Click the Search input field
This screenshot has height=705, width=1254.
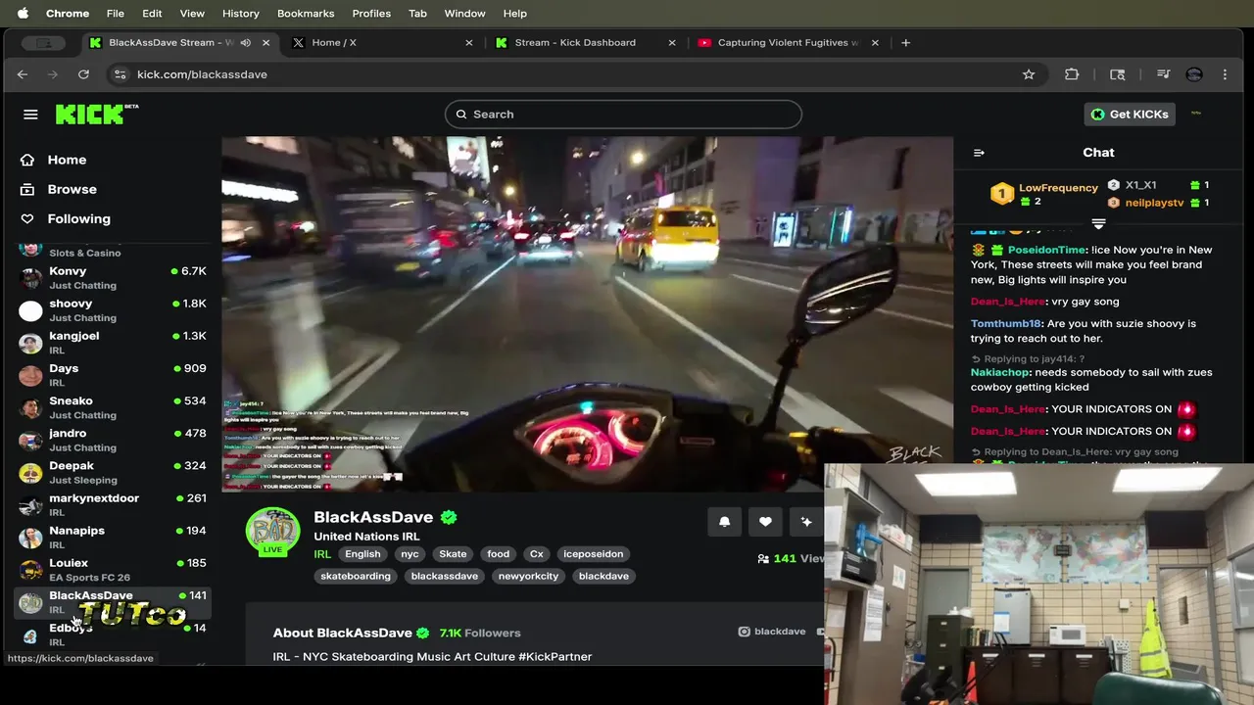[x=623, y=115]
